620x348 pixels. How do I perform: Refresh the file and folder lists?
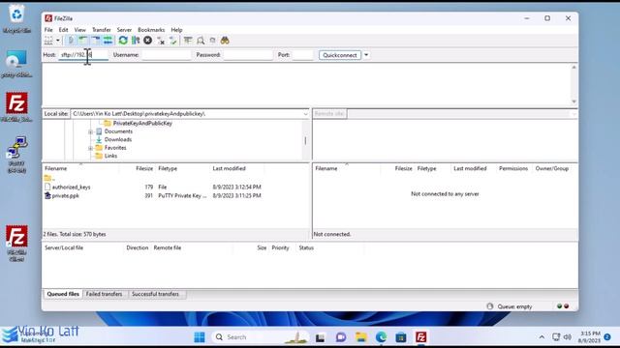pos(123,41)
